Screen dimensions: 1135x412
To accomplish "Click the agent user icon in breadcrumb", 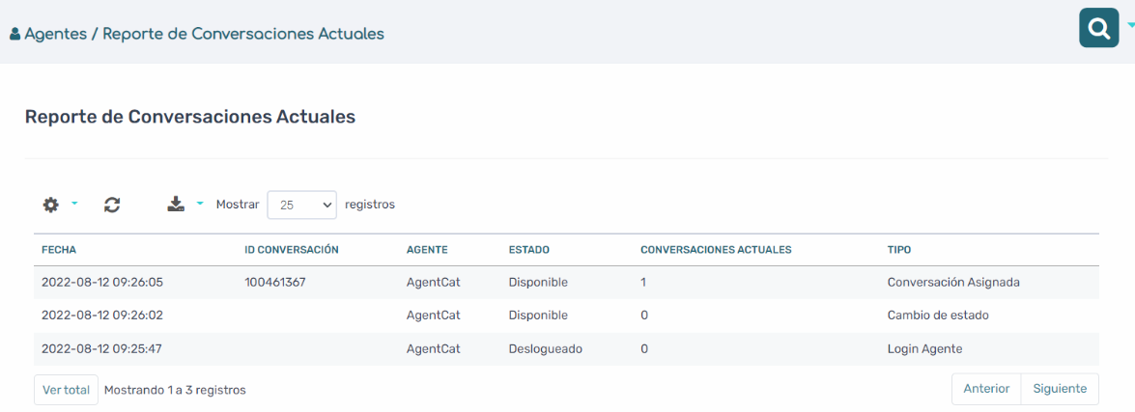I will tap(15, 34).
